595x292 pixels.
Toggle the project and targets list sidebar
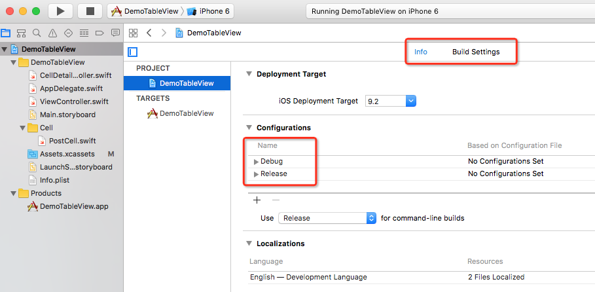[133, 52]
